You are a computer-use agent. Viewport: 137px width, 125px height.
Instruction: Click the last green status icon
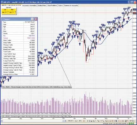(x=133, y=123)
